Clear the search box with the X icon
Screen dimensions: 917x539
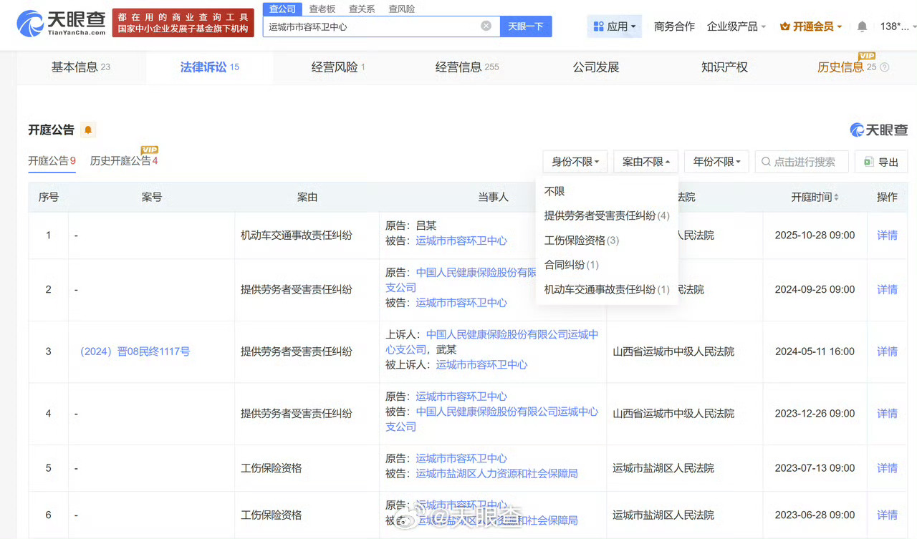(x=486, y=26)
